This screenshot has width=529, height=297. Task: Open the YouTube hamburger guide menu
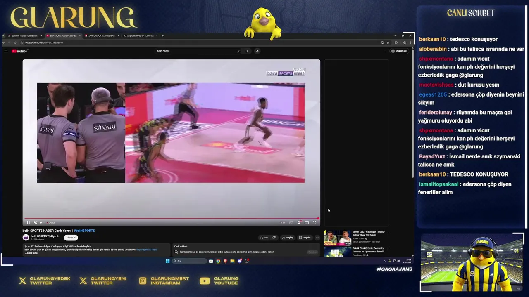pyautogui.click(x=6, y=51)
